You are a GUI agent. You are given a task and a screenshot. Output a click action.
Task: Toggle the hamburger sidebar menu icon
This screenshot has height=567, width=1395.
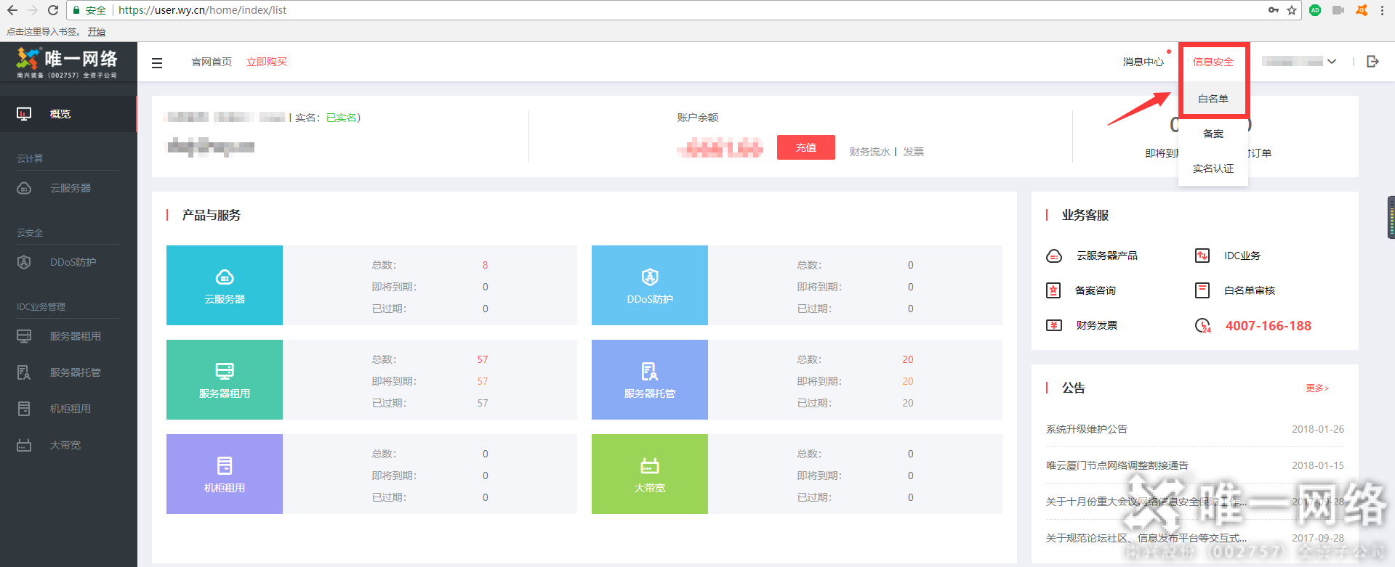tap(157, 63)
